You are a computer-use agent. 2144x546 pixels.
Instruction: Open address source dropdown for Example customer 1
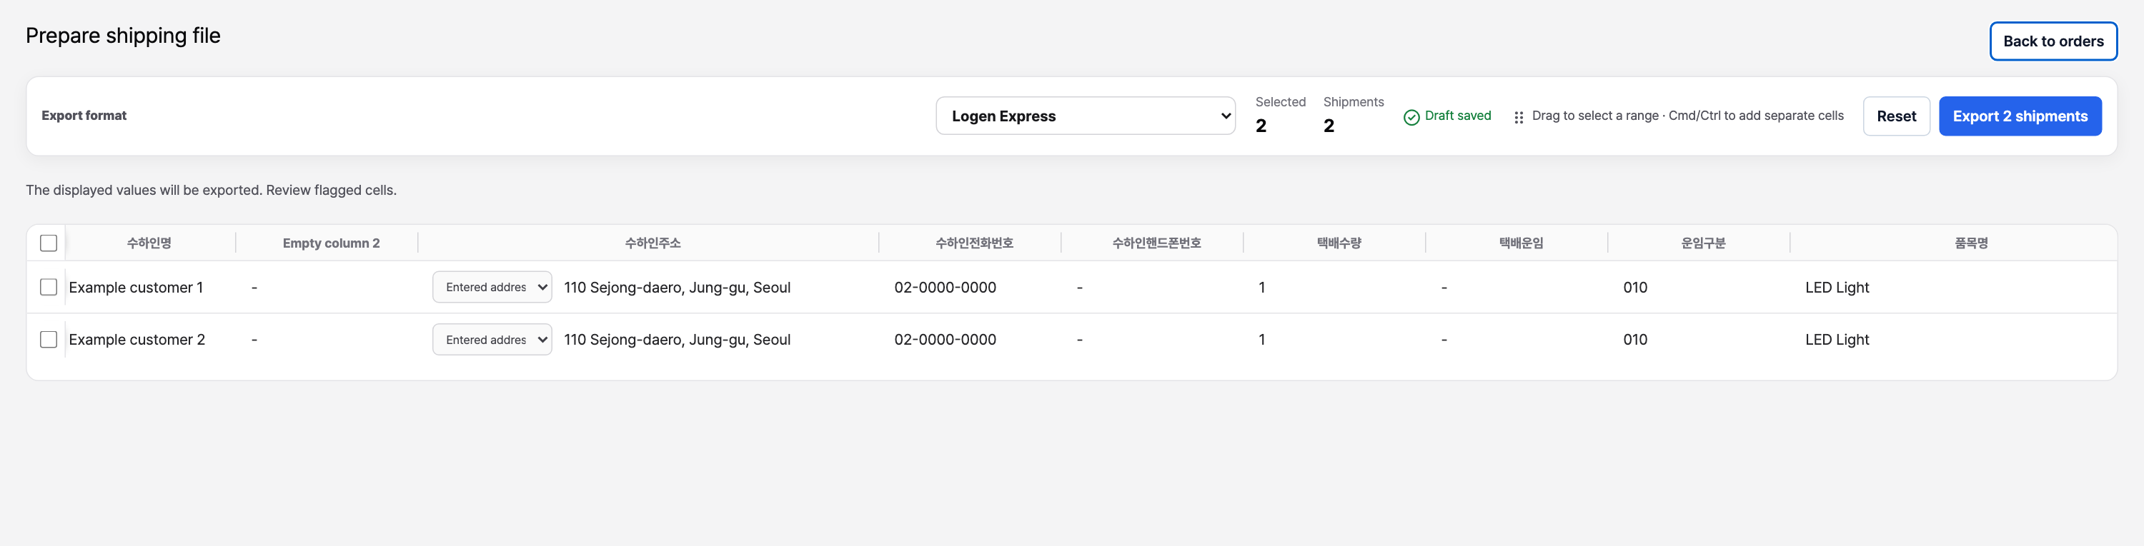pyautogui.click(x=492, y=287)
